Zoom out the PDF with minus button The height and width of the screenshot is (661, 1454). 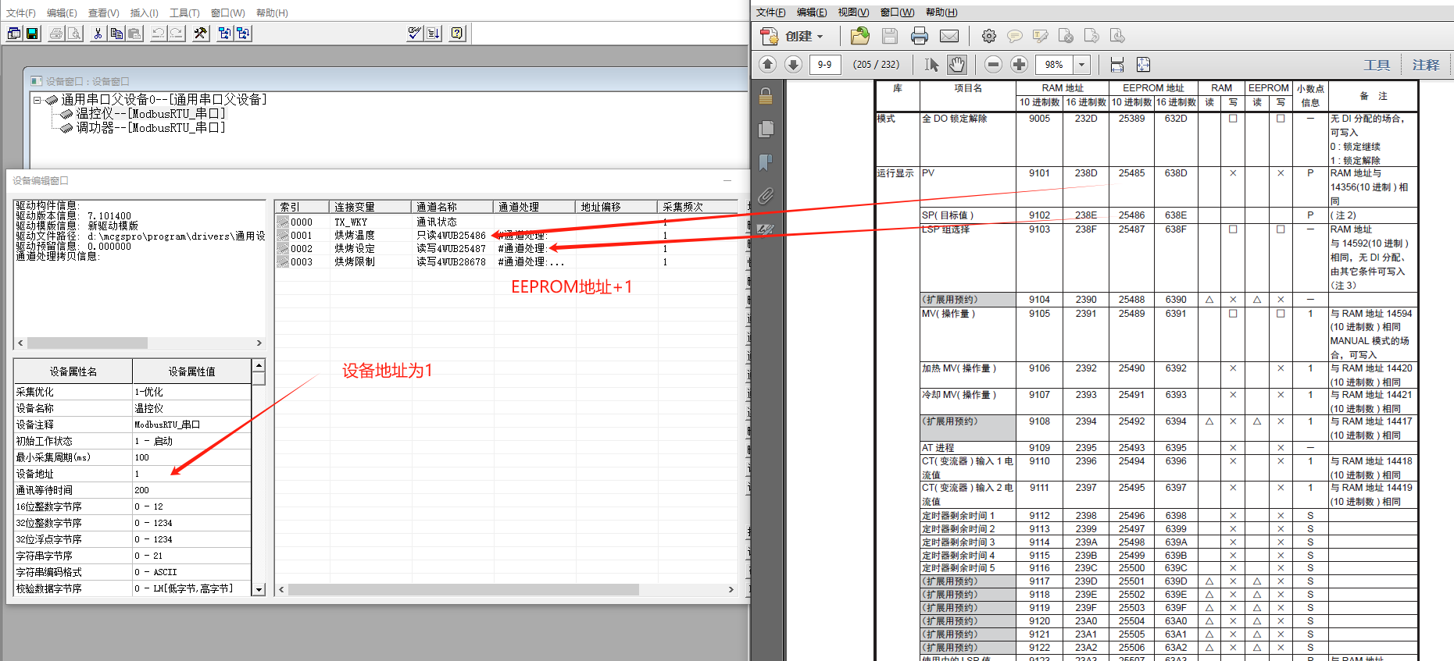[993, 64]
